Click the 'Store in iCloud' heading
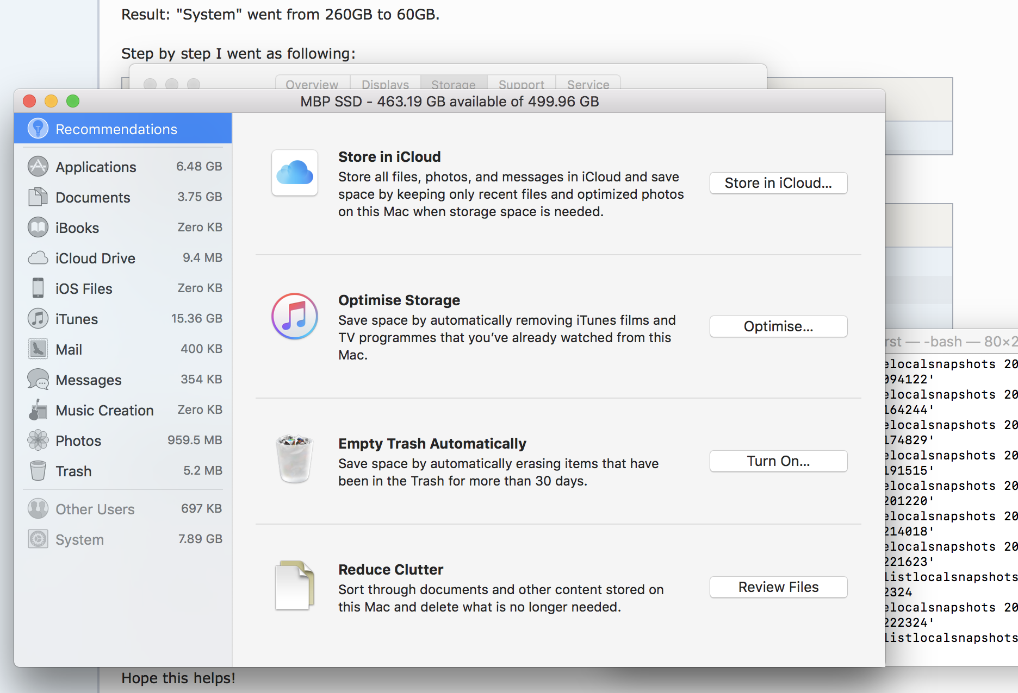The height and width of the screenshot is (693, 1018). pyautogui.click(x=389, y=156)
